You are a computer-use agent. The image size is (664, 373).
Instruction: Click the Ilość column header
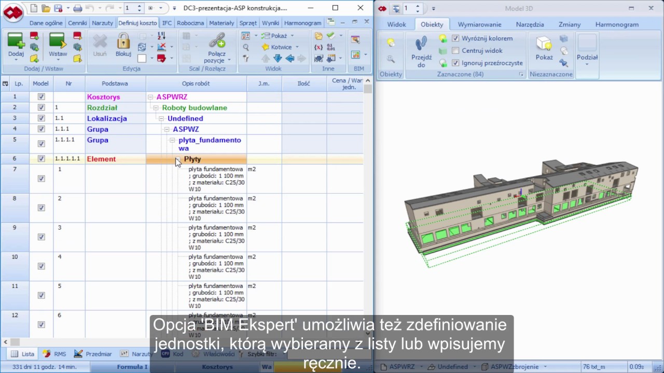coord(304,83)
